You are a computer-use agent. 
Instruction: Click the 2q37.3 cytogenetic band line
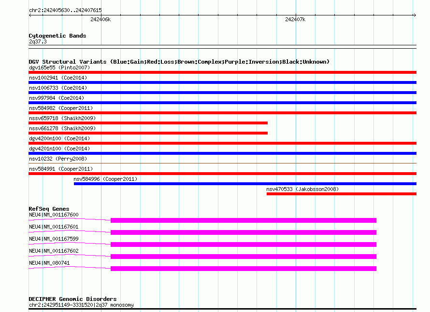(222, 47)
